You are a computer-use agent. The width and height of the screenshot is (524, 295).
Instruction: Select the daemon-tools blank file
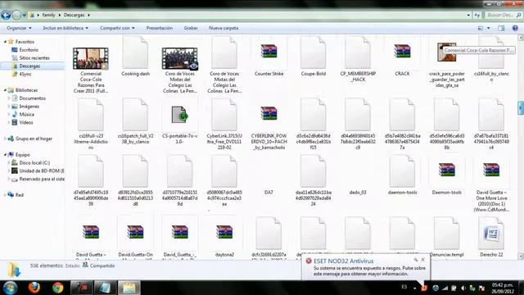tap(402, 171)
